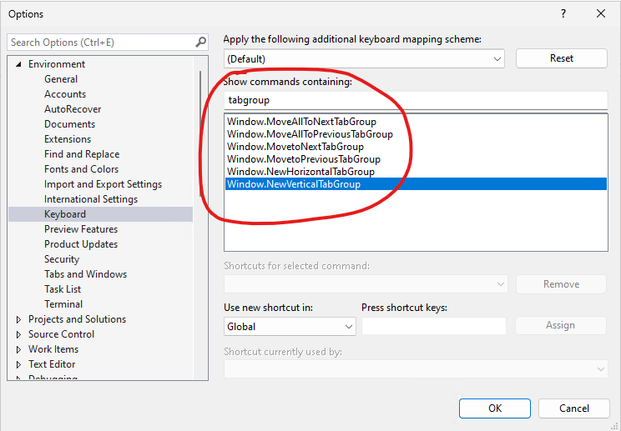Click the help question mark button
Screen dimensions: 621x431
563,14
